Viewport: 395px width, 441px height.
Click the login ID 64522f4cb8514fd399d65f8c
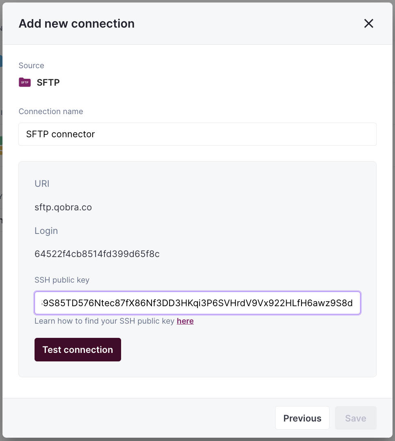pos(97,254)
